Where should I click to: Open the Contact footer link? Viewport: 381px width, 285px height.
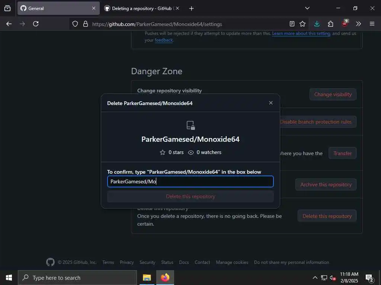(202, 262)
